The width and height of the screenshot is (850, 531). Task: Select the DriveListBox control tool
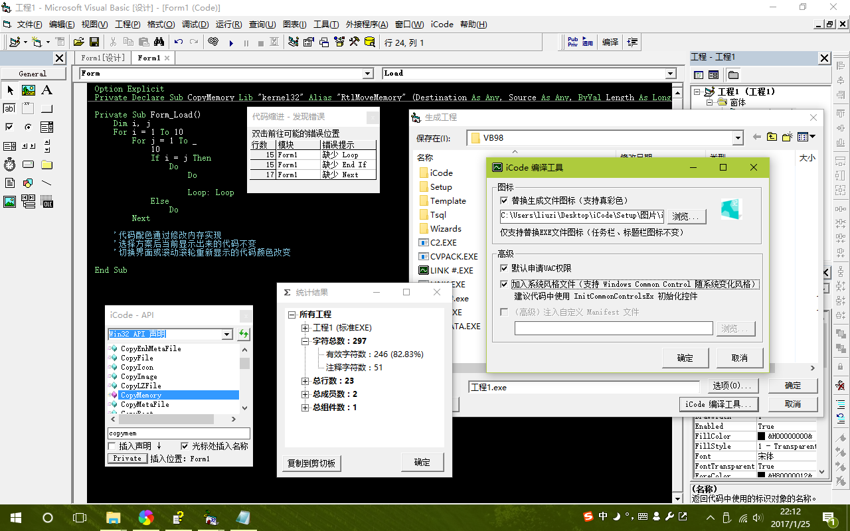[28, 165]
